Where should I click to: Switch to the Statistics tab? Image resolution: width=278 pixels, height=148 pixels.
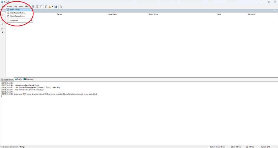coord(28,79)
